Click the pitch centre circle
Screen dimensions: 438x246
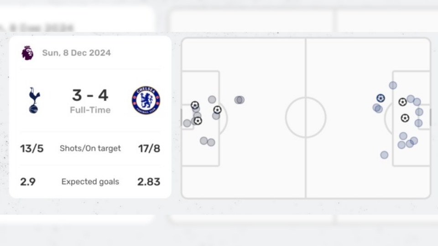click(306, 117)
